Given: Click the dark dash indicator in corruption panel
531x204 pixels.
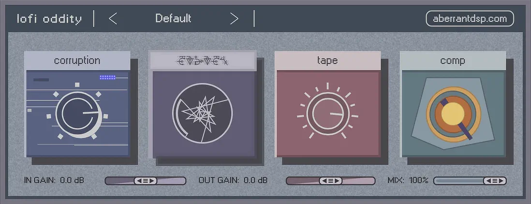Looking at the screenshot, I should coord(41,80).
